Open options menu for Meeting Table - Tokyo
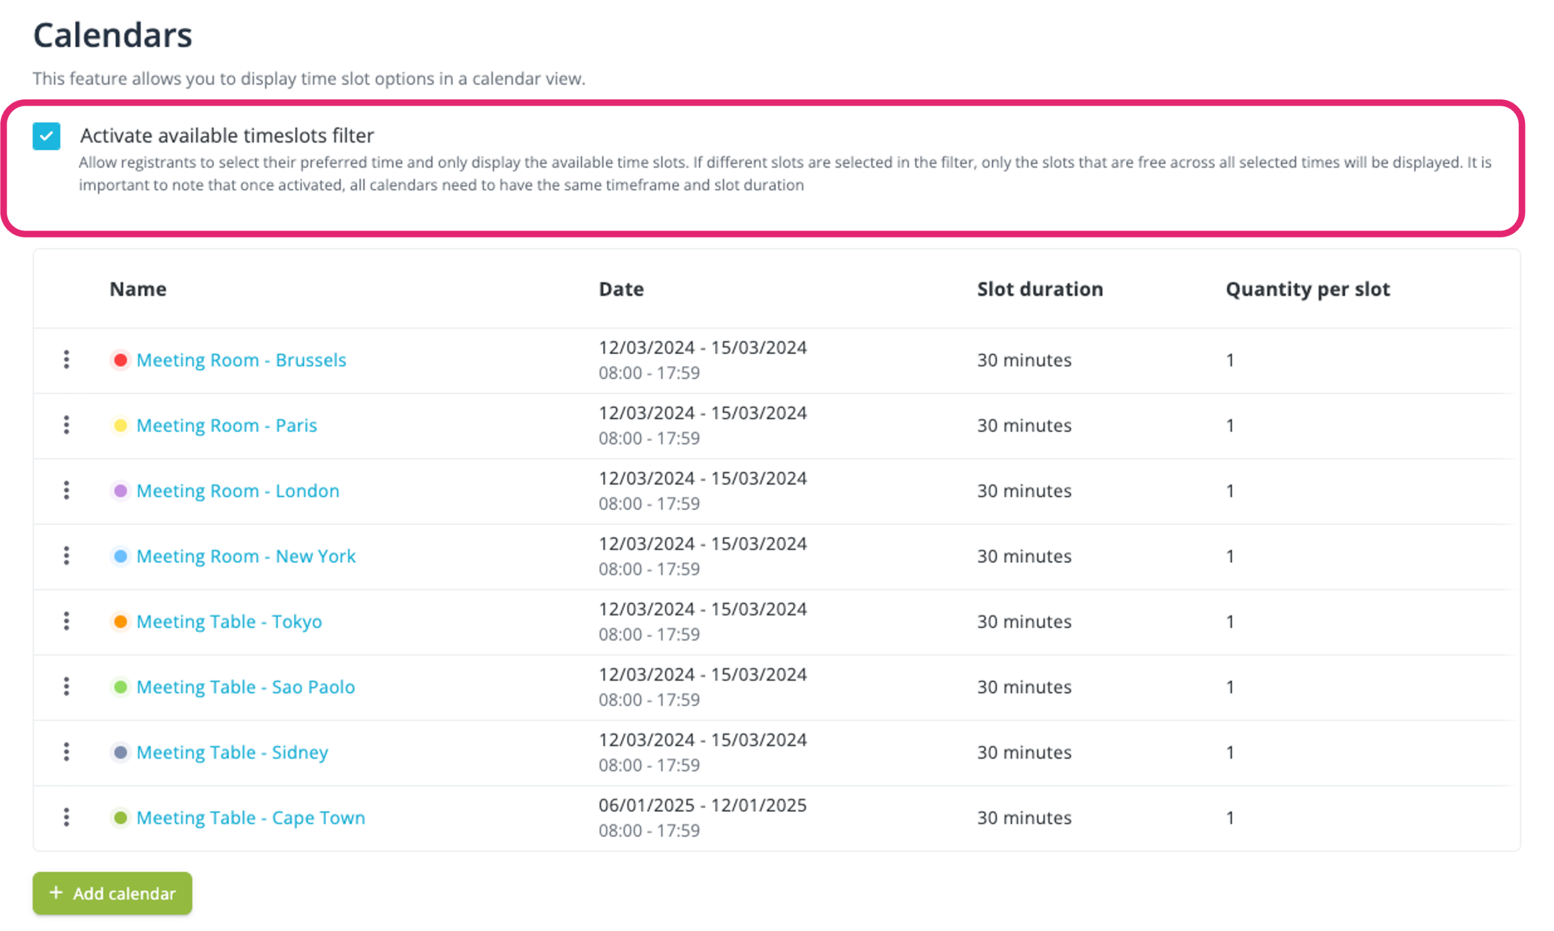 pyautogui.click(x=66, y=621)
